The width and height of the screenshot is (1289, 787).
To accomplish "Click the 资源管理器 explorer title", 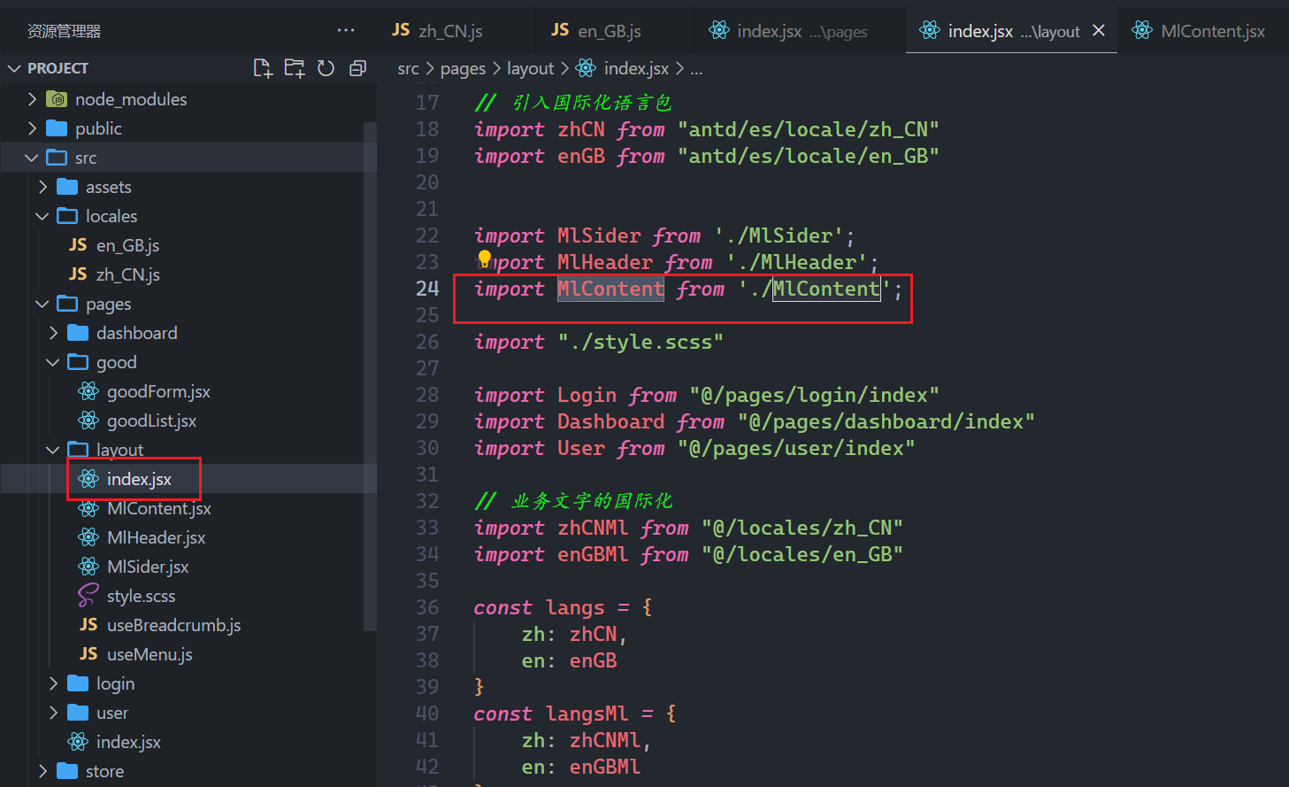I will pos(64,31).
